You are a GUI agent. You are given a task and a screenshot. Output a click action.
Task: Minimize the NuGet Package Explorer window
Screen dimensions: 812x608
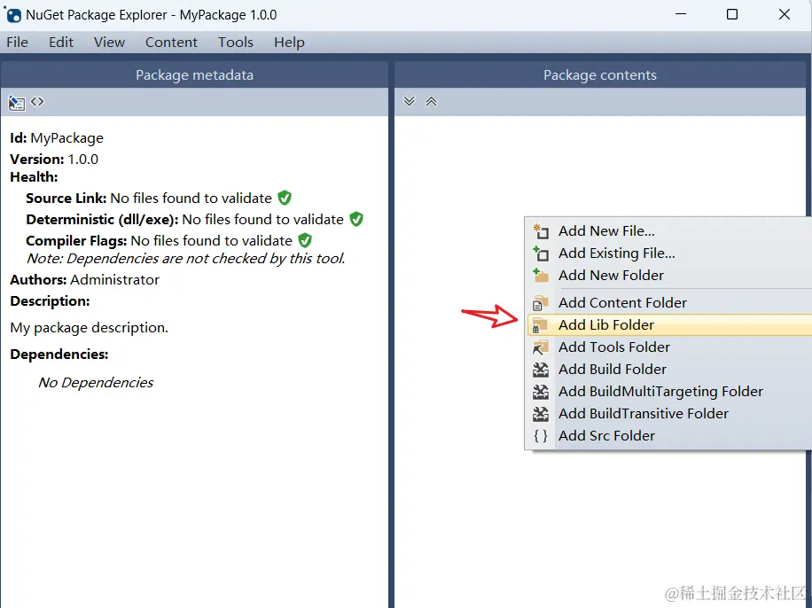click(x=681, y=14)
